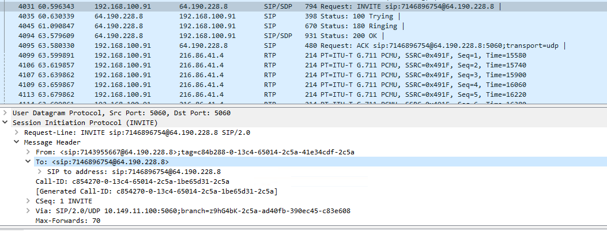
Task: Select packet 4094 Status 200 OK
Action: 303,36
